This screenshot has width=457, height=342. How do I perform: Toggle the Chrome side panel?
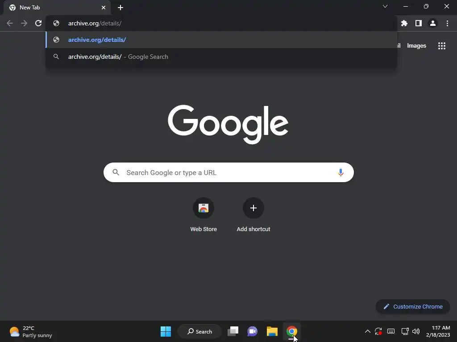pos(419,23)
